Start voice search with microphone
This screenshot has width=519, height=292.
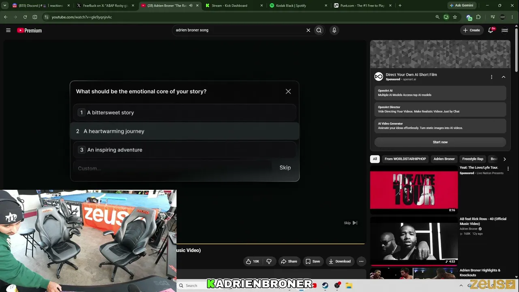[x=334, y=30]
